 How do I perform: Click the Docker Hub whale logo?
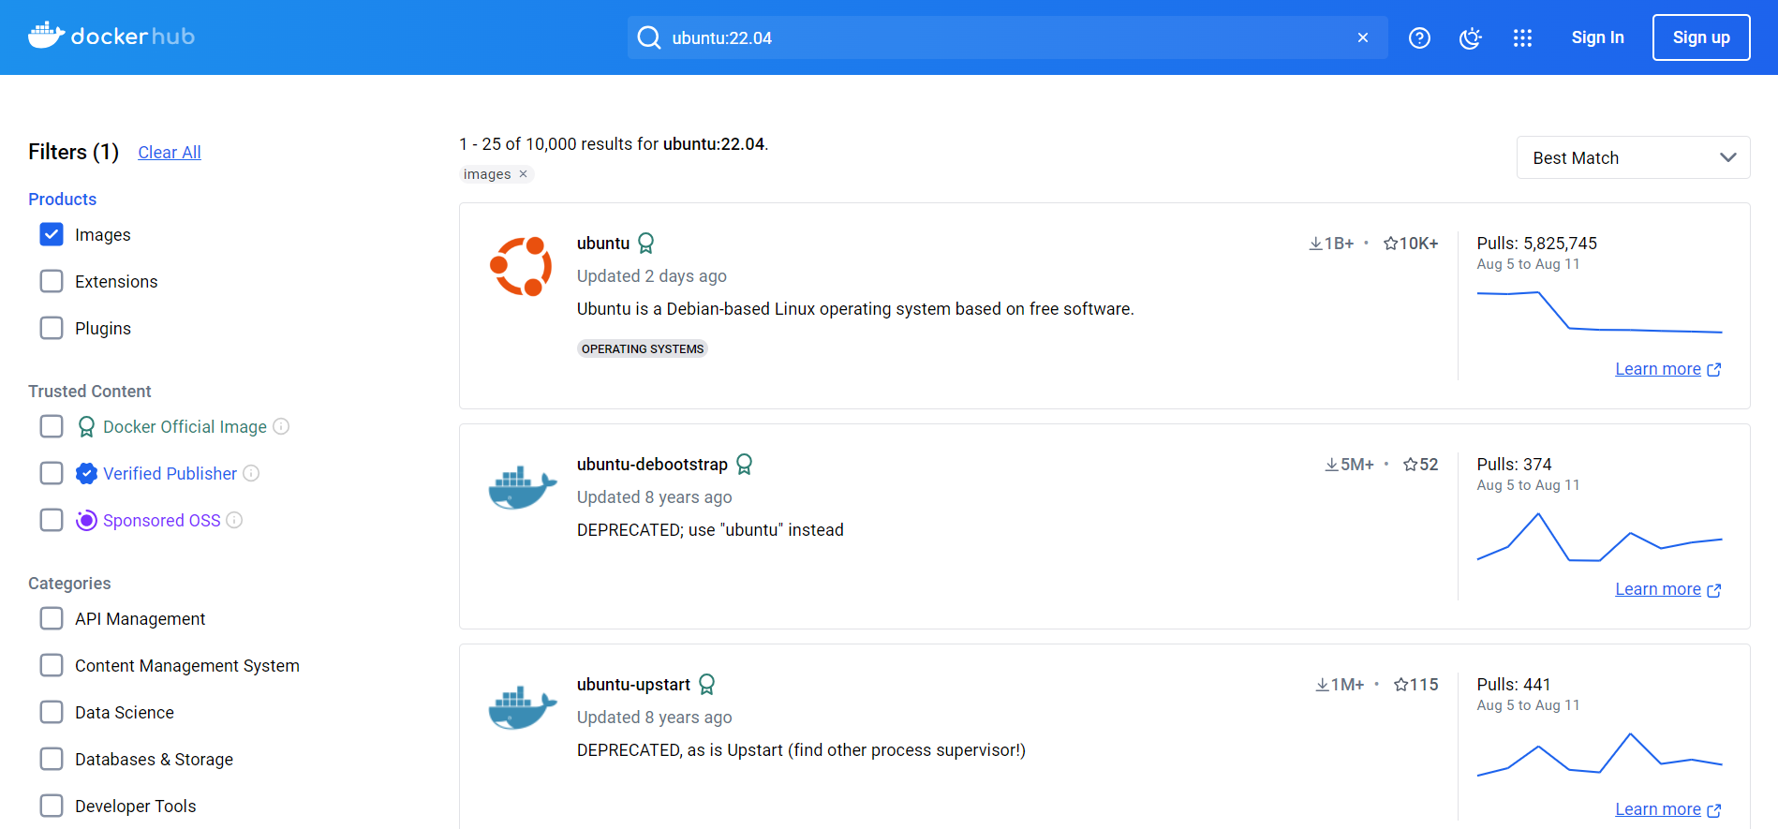click(x=111, y=37)
